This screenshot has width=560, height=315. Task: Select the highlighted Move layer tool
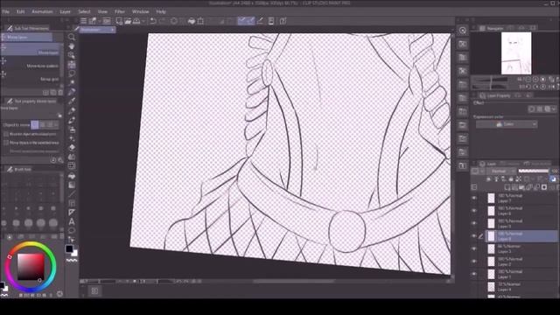[72, 65]
